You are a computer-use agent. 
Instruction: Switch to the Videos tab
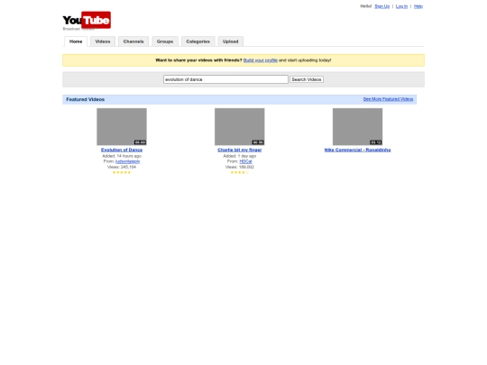(103, 41)
